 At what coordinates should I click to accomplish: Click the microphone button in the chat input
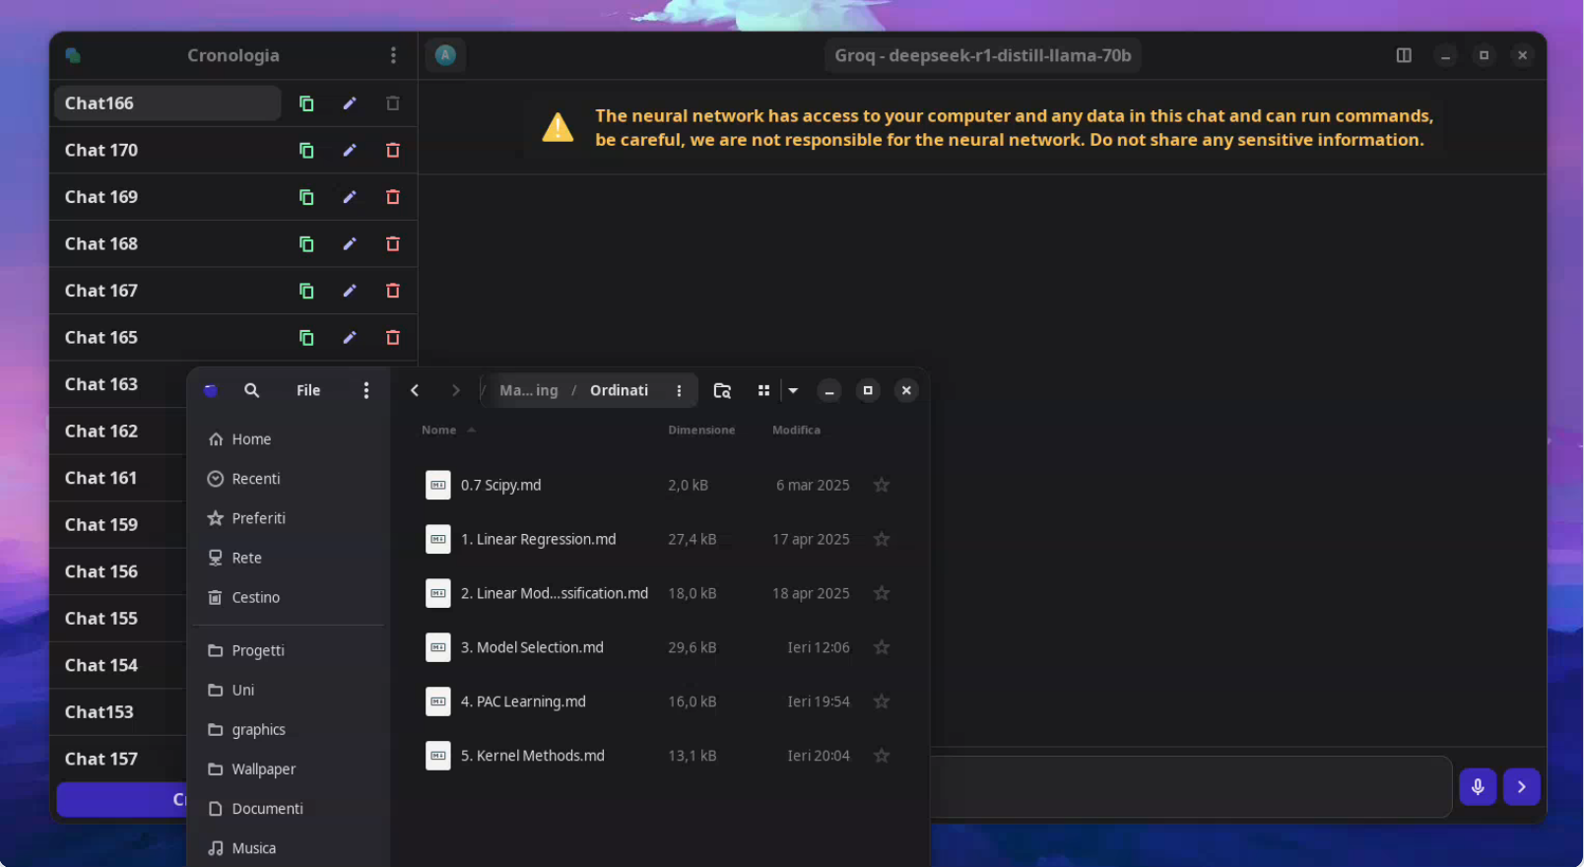coord(1478,786)
